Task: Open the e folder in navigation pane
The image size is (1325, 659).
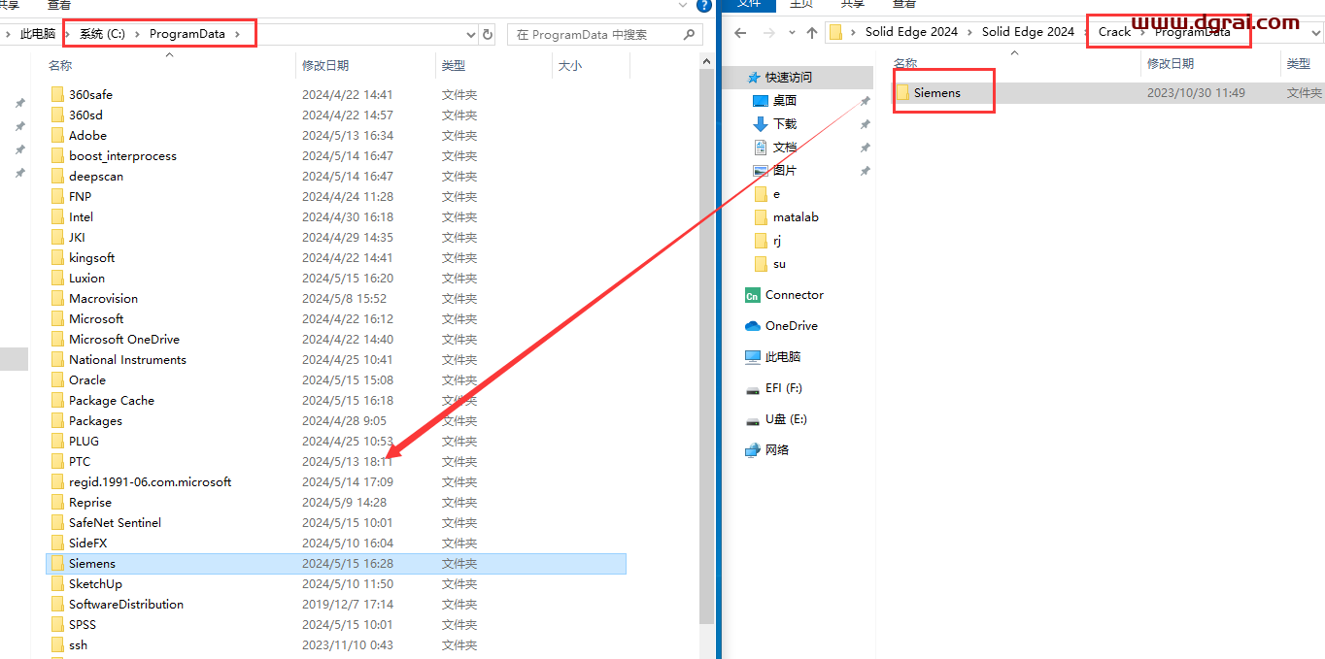Action: tap(767, 193)
